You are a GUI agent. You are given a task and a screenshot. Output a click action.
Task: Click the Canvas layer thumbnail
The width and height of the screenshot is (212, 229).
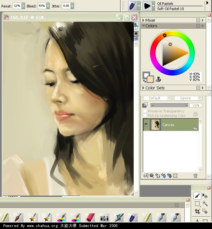[x=155, y=125]
